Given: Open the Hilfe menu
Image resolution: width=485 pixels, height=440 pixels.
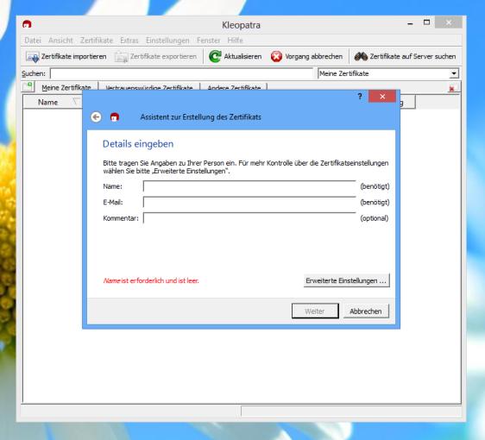Looking at the screenshot, I should (x=235, y=41).
